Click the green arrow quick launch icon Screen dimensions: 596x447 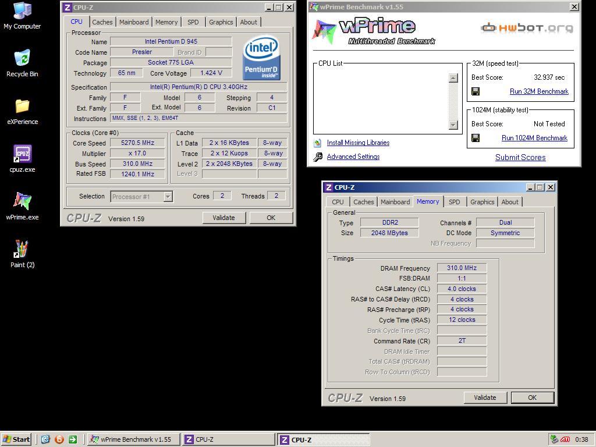point(73,439)
